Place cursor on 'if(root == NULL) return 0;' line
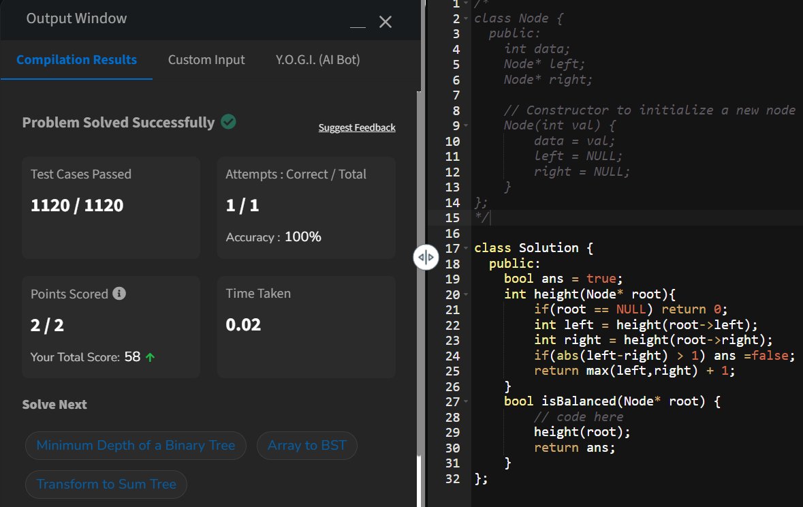 click(631, 309)
